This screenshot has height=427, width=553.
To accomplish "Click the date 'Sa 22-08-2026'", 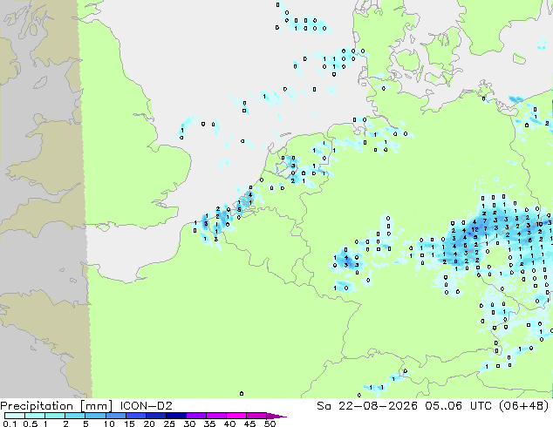I will coord(367,406).
